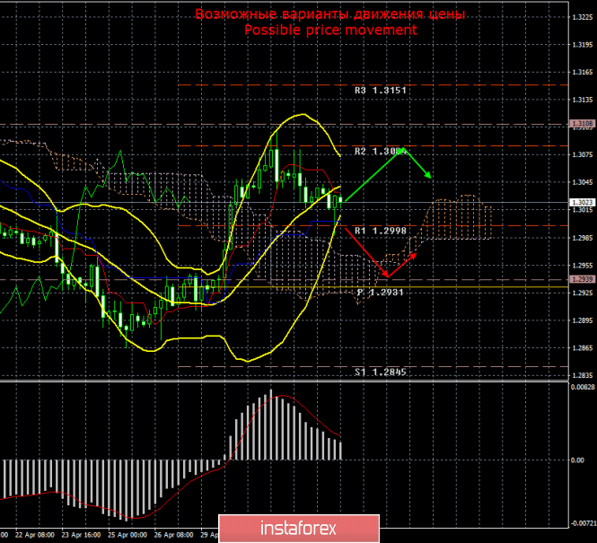Viewport: 597px width, 543px height.
Task: Click the S1 1.2845 support label
Action: (381, 371)
